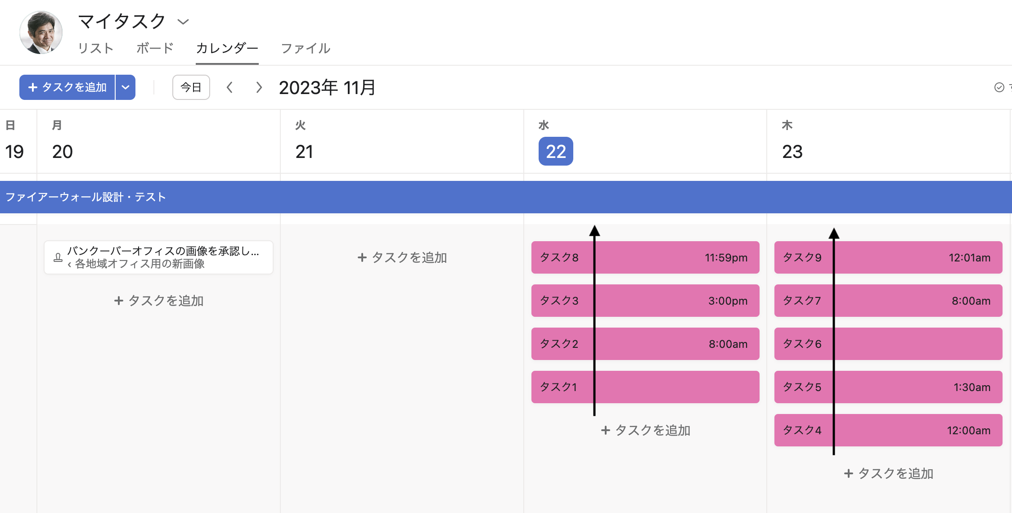The image size is (1012, 513).
Task: Open the add-task dropdown arrow
Action: (x=126, y=87)
